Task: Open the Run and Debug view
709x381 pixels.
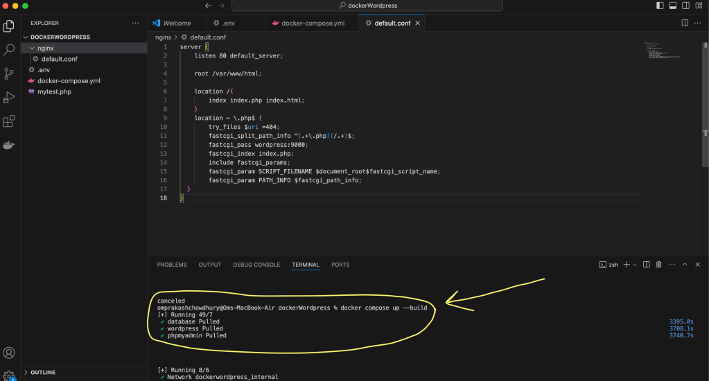Action: click(9, 98)
